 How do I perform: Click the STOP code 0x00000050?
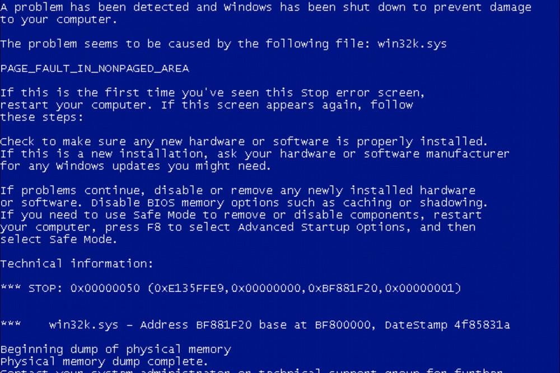pyautogui.click(x=105, y=288)
